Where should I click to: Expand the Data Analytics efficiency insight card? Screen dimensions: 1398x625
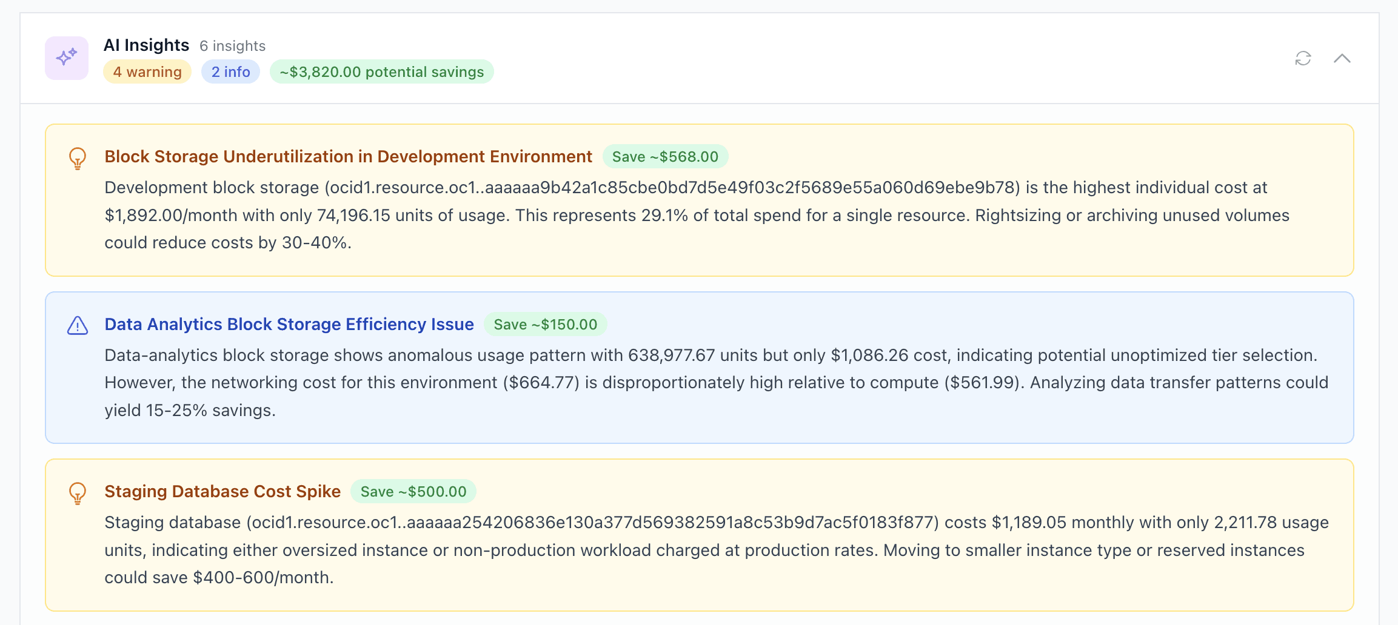(x=697, y=366)
